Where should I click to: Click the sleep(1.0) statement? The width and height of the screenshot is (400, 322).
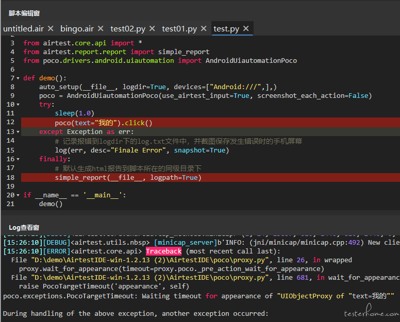(x=75, y=113)
